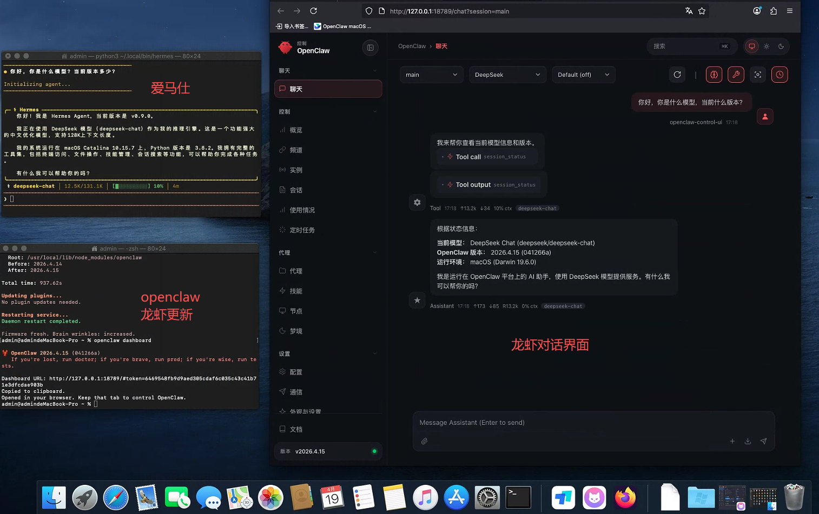Click the download icon in message box
Screen dimensions: 819x514
(748, 441)
